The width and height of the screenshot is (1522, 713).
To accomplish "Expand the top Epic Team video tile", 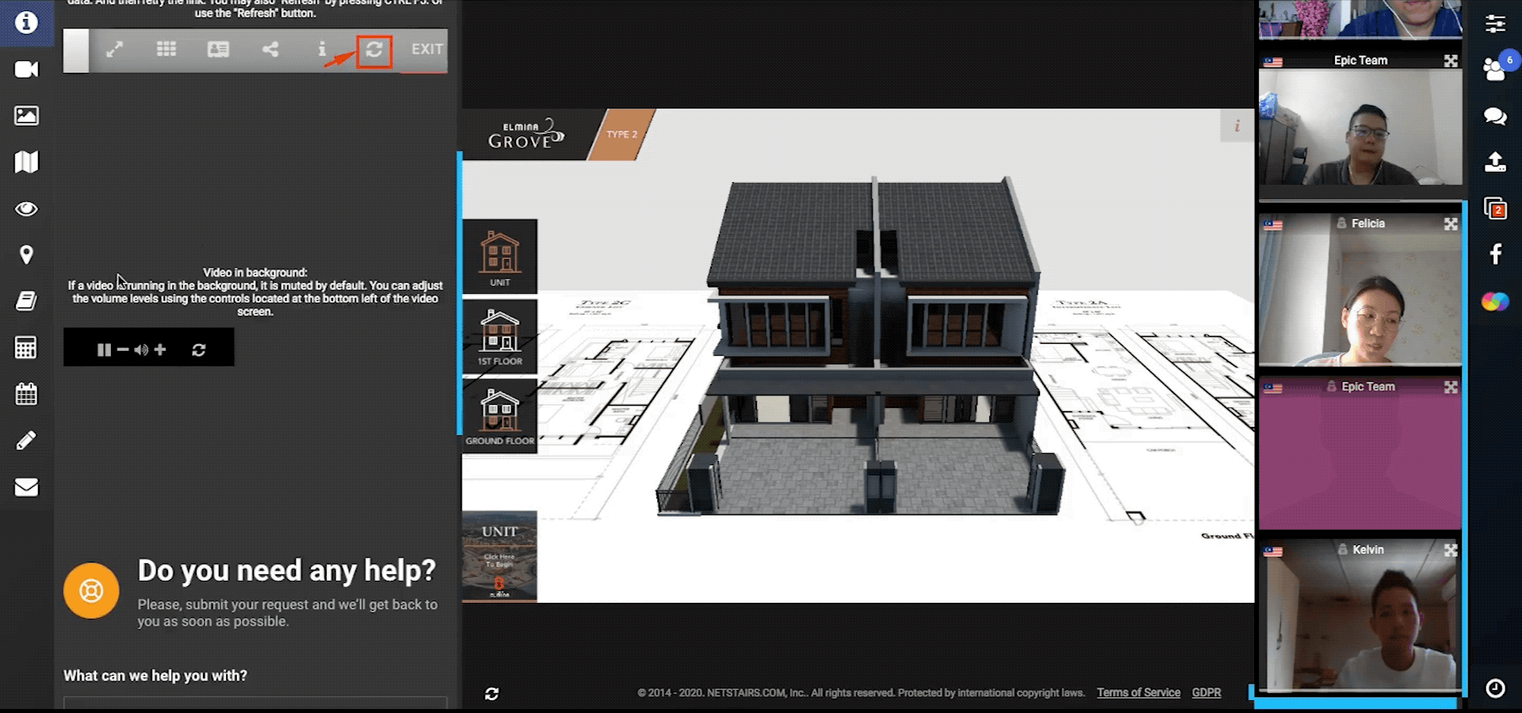I will pos(1451,61).
